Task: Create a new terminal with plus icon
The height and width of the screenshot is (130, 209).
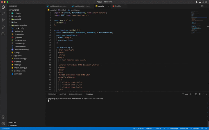Action: click(191, 94)
